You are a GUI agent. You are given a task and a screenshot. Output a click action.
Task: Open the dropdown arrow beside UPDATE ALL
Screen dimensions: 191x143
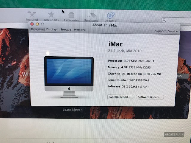183,134
